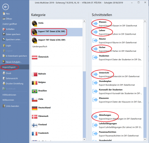Select the 'Import TXT Datei (CSV, DIF)' label
Viewport: 149px width, 143px height.
click(52, 40)
